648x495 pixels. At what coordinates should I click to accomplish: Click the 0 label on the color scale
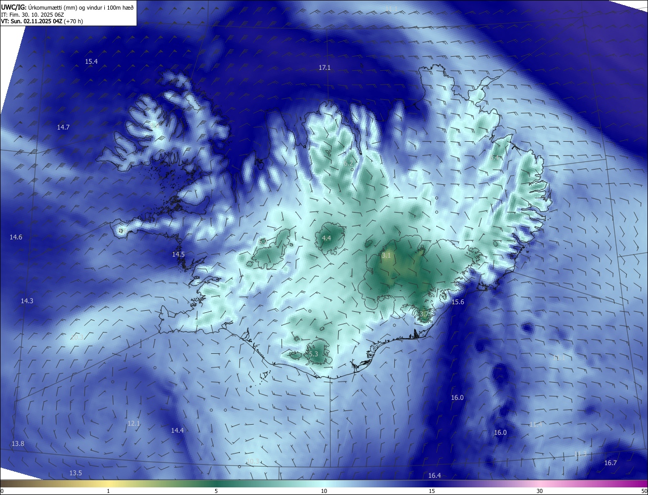pos(2,491)
